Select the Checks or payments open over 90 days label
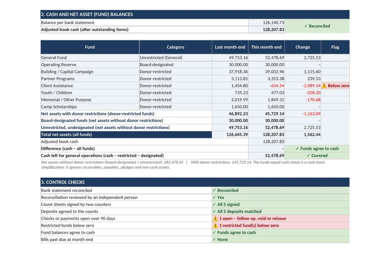This screenshot has width=390, height=253. [78, 218]
